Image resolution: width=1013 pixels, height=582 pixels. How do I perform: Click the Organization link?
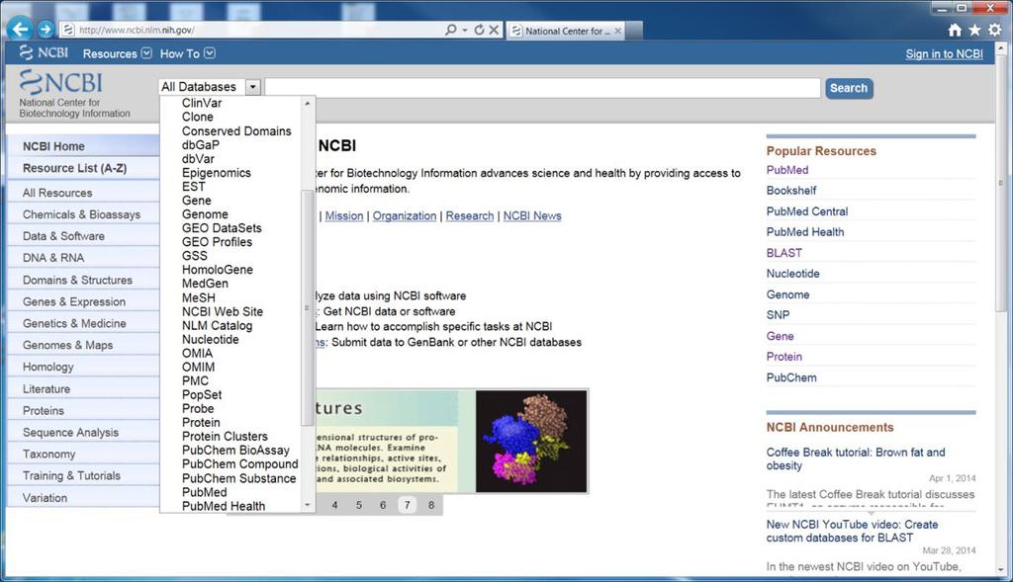405,216
